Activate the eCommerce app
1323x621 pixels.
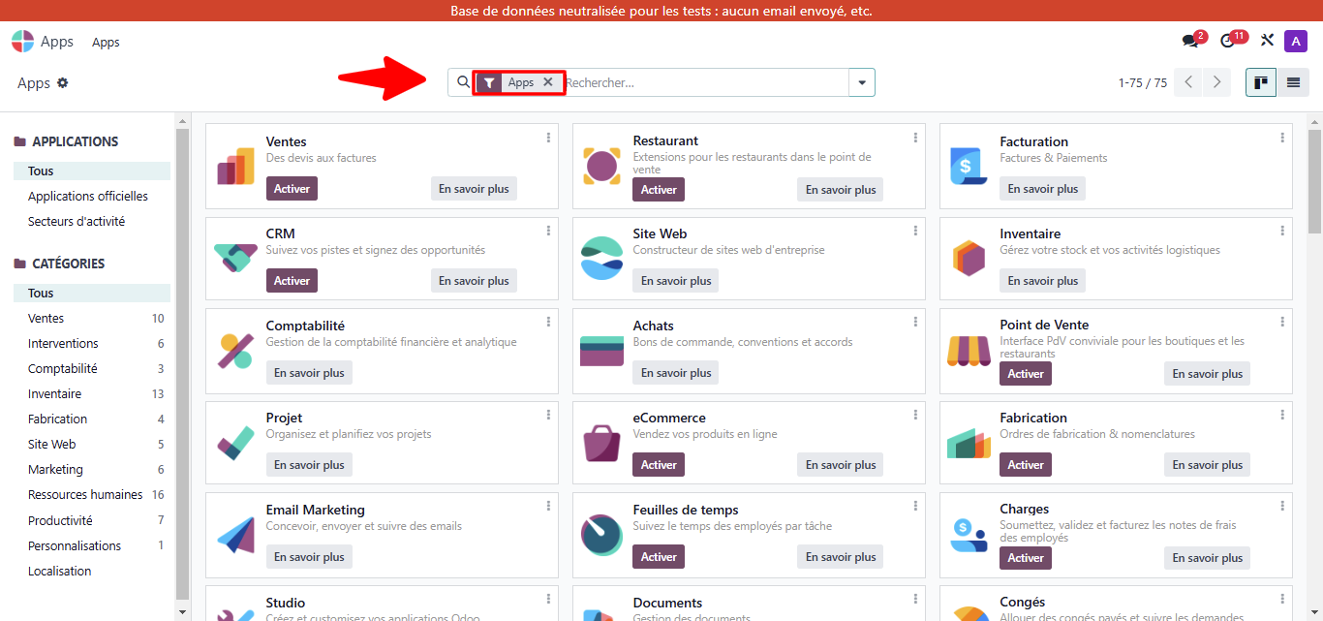coord(659,465)
